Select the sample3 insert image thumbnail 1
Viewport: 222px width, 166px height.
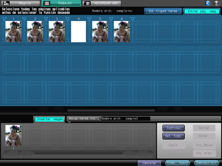[13, 136]
